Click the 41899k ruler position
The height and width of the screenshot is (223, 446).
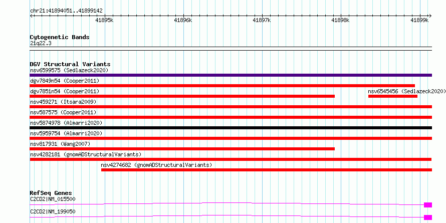click(x=419, y=20)
